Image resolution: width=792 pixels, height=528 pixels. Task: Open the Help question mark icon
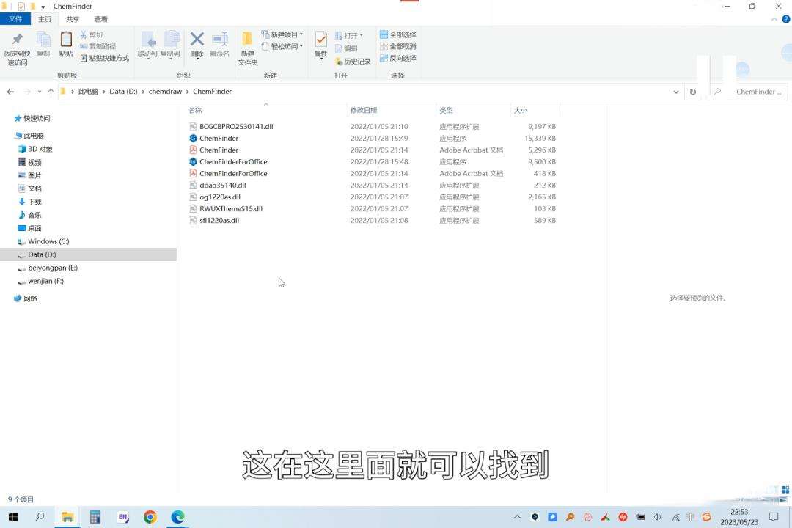point(786,19)
